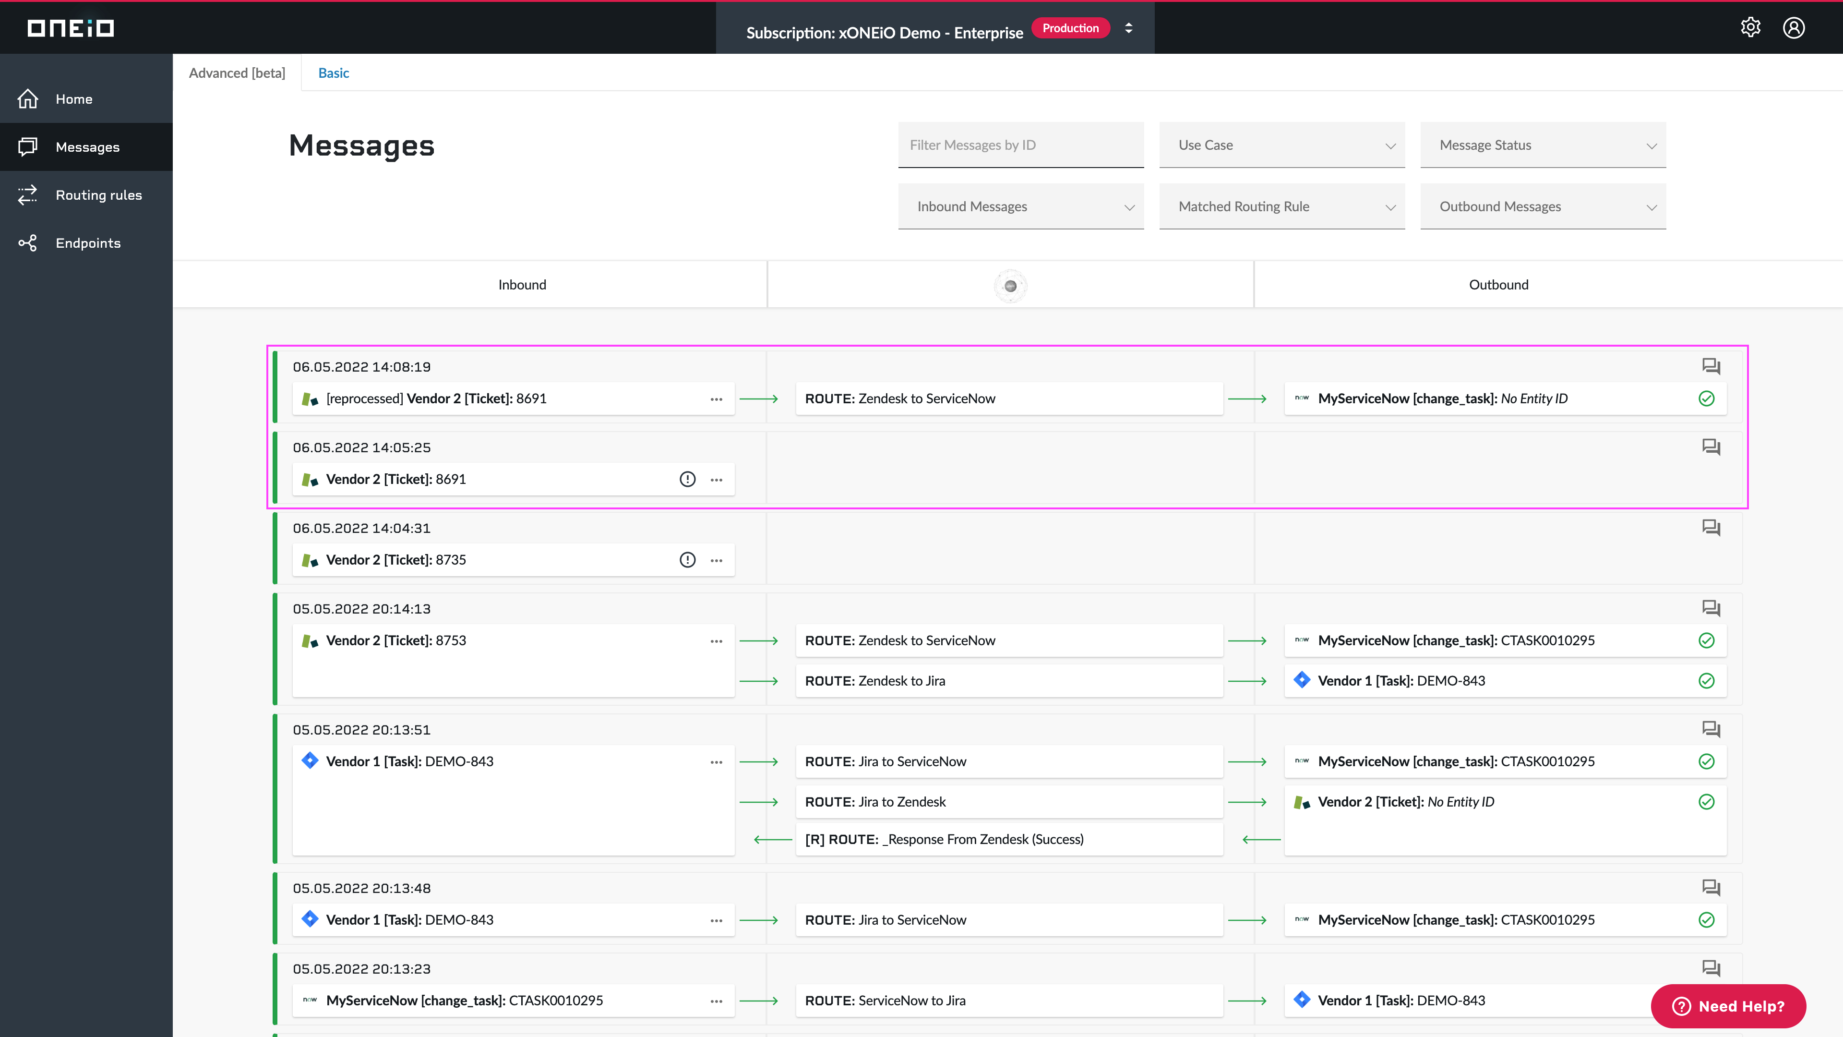Click the timestamp 06.05.2022 14:04:31
Viewport: 1843px width, 1037px height.
click(x=361, y=528)
